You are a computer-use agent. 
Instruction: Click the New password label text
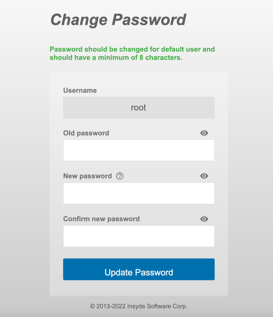(88, 176)
